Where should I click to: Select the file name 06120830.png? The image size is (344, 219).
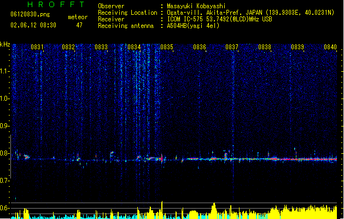point(30,14)
